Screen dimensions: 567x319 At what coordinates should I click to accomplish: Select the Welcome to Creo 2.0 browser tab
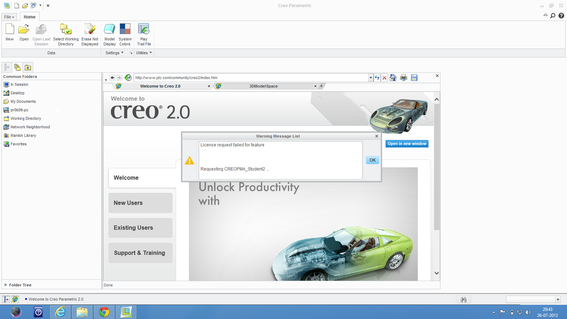160,86
